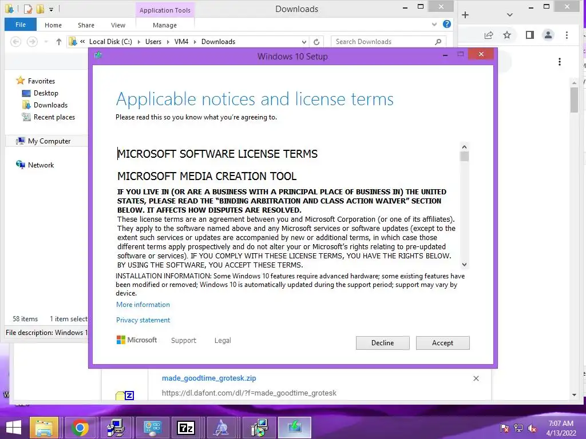Open the More information link
Viewport: 586px width, 439px height.
tap(142, 305)
